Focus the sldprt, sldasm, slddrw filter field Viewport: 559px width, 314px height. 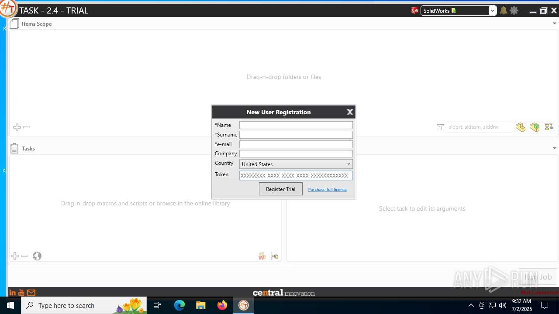pos(479,127)
